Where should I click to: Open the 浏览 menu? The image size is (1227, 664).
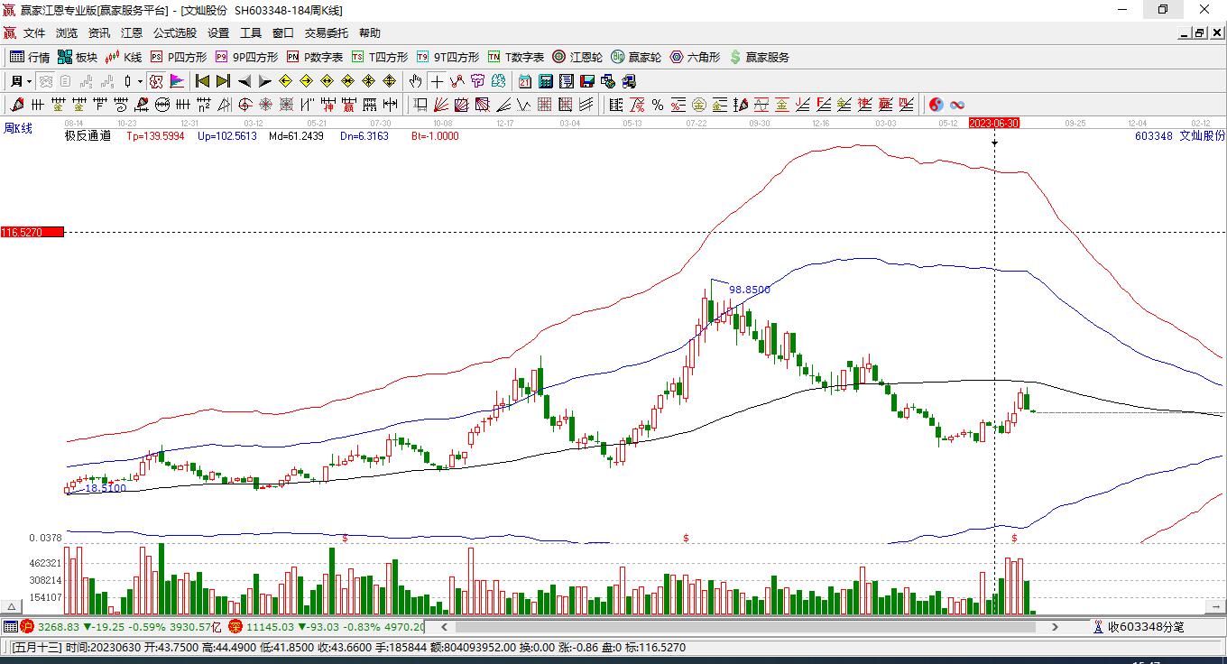(67, 33)
